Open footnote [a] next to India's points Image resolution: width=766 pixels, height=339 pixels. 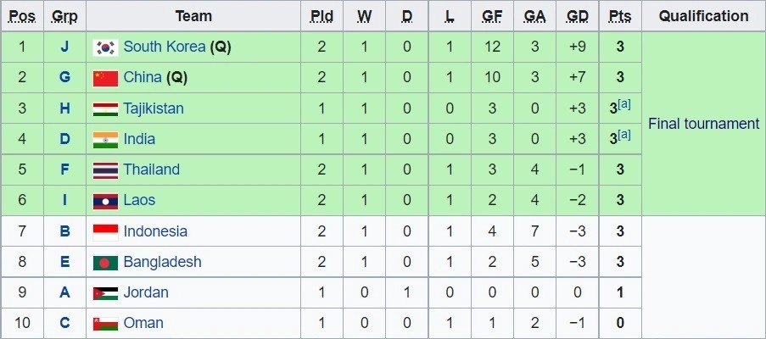click(x=624, y=135)
